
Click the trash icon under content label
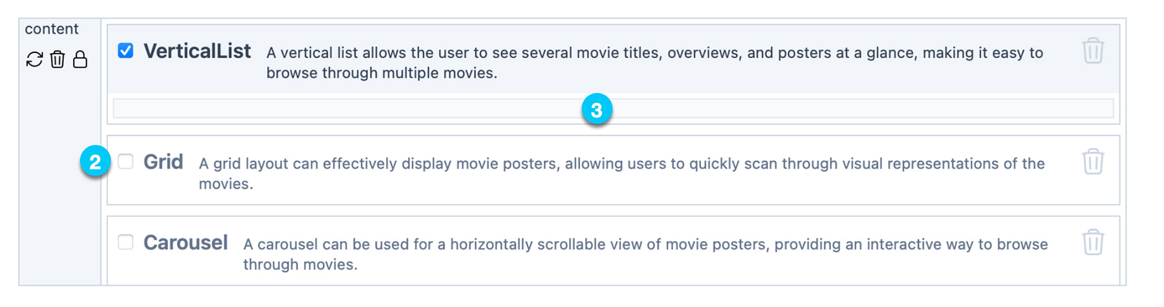(x=58, y=59)
